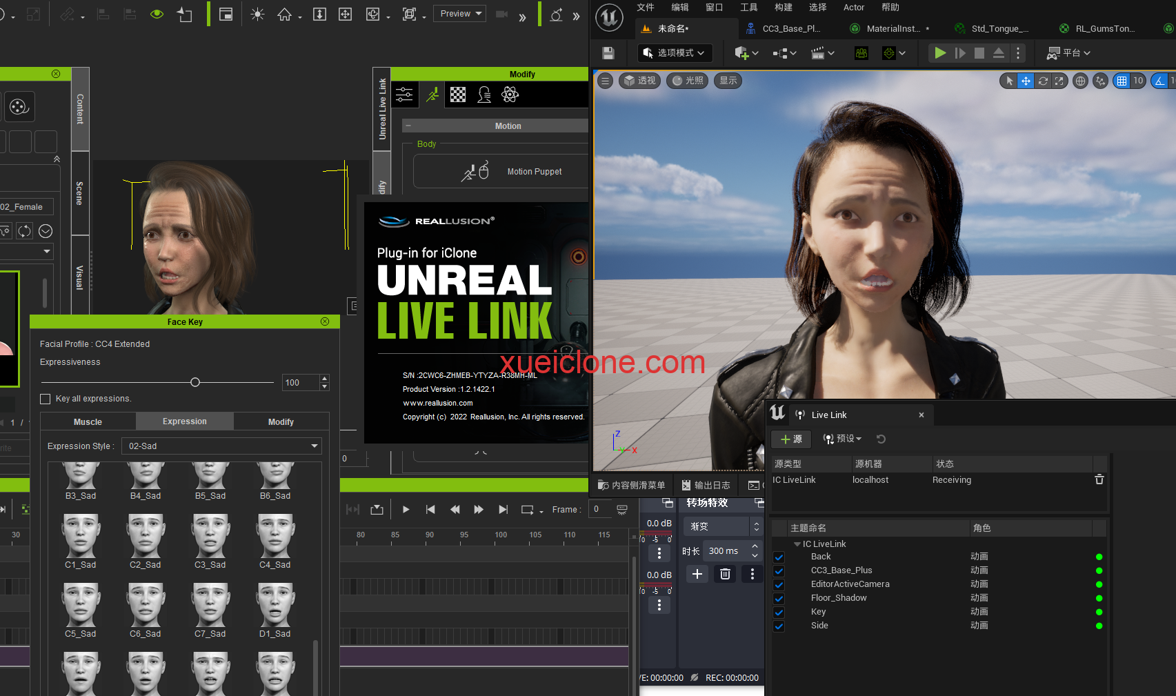Select the rotate gizmo tool in viewport
Image resolution: width=1176 pixels, height=696 pixels.
1043,81
